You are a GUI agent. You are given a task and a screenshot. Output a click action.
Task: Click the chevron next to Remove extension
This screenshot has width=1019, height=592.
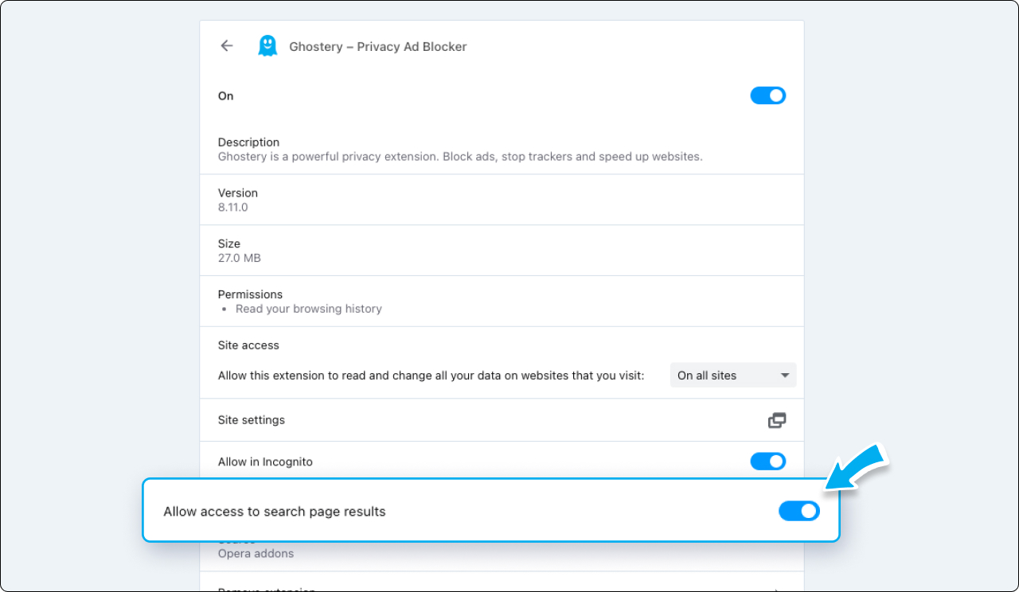click(778, 589)
